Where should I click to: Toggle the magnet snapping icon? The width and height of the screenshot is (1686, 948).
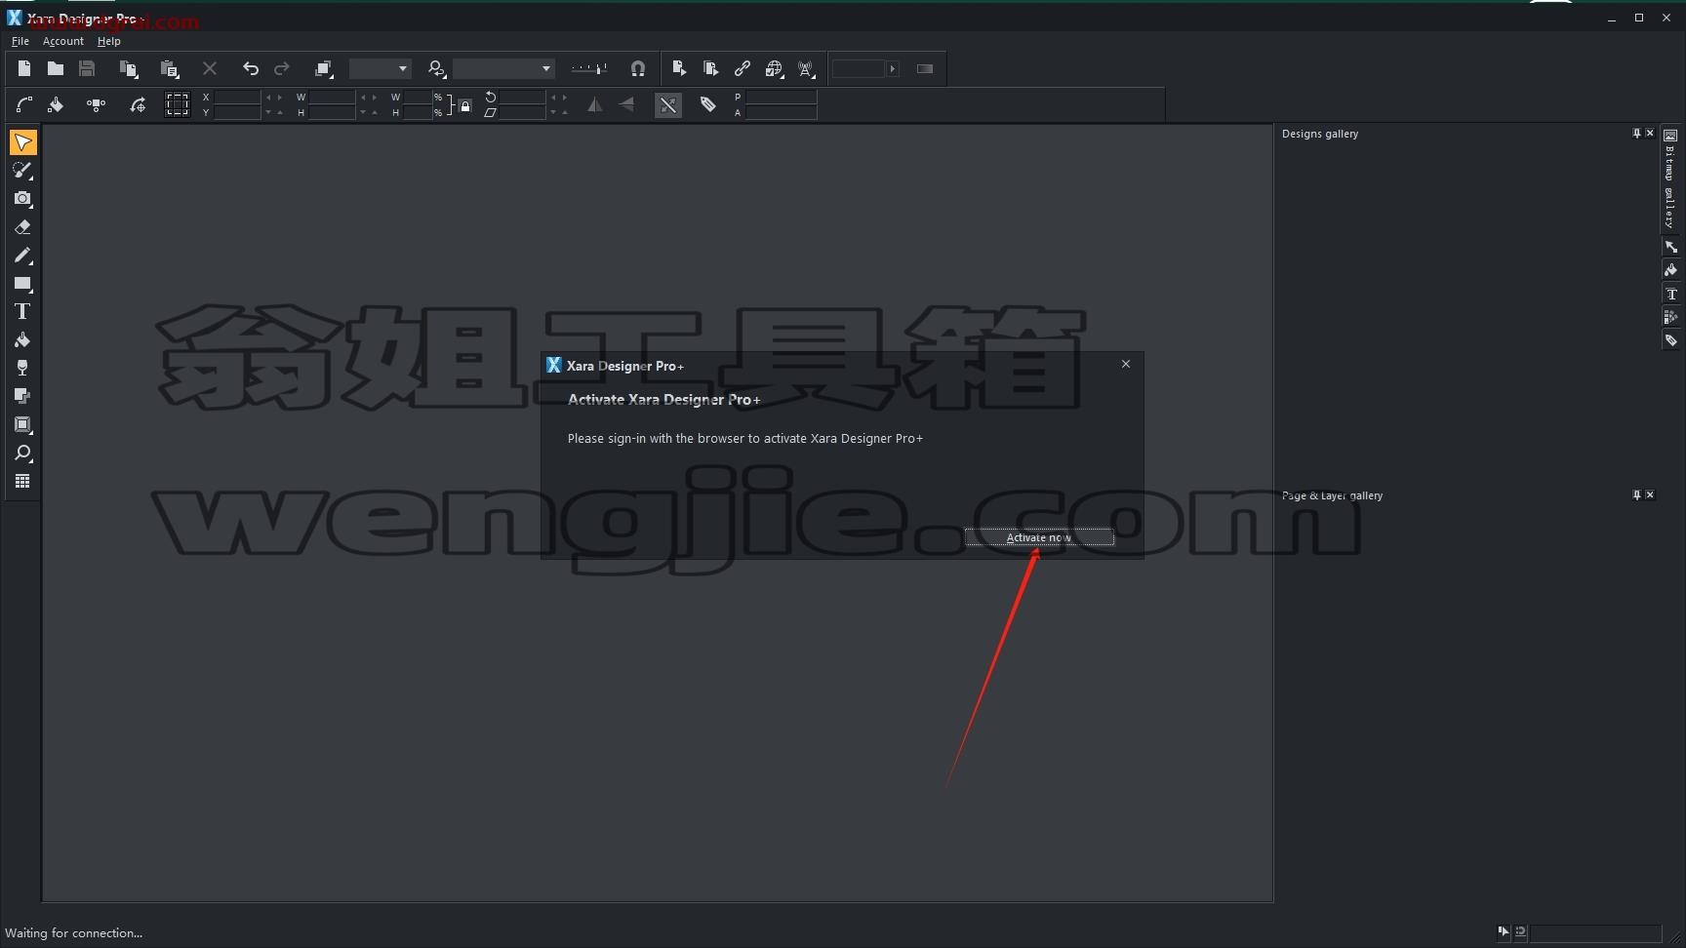(637, 68)
